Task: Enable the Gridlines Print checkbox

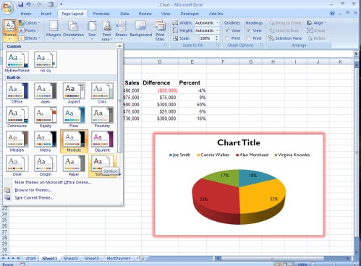Action: coord(227,38)
